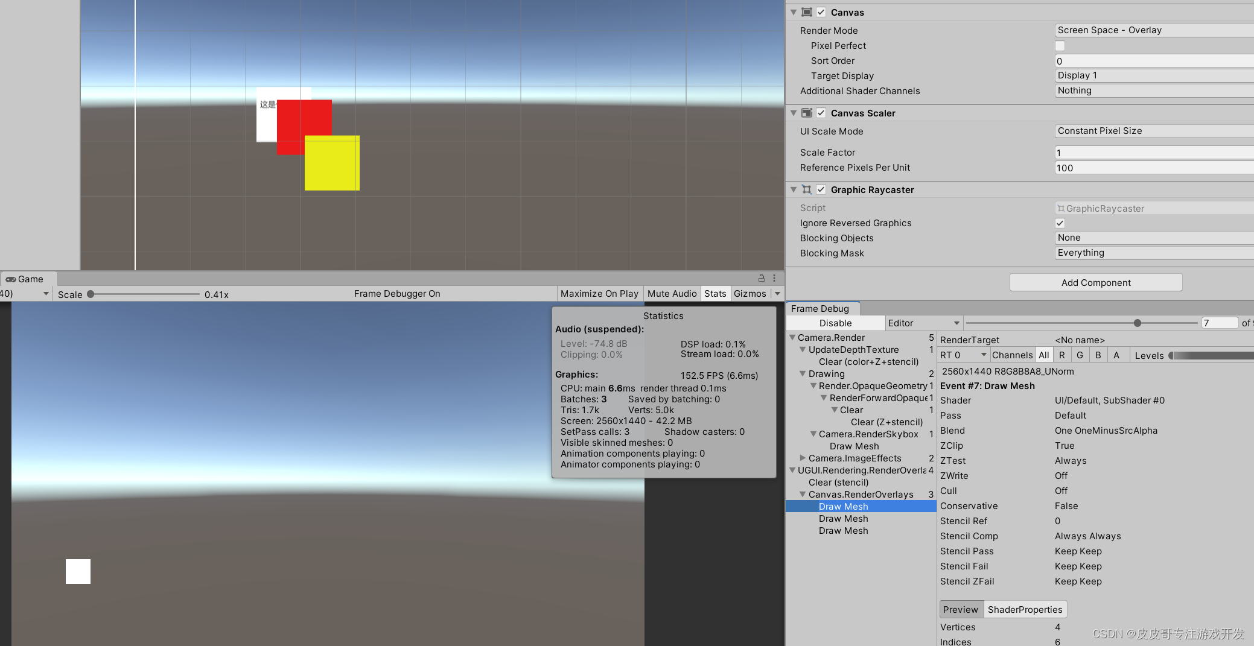Click the dock icon beside the three-dot menu

(x=761, y=278)
